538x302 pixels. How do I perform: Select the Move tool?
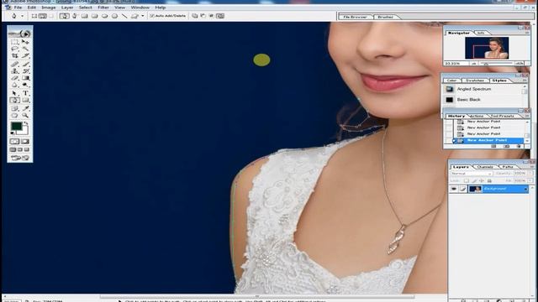pyautogui.click(x=25, y=42)
